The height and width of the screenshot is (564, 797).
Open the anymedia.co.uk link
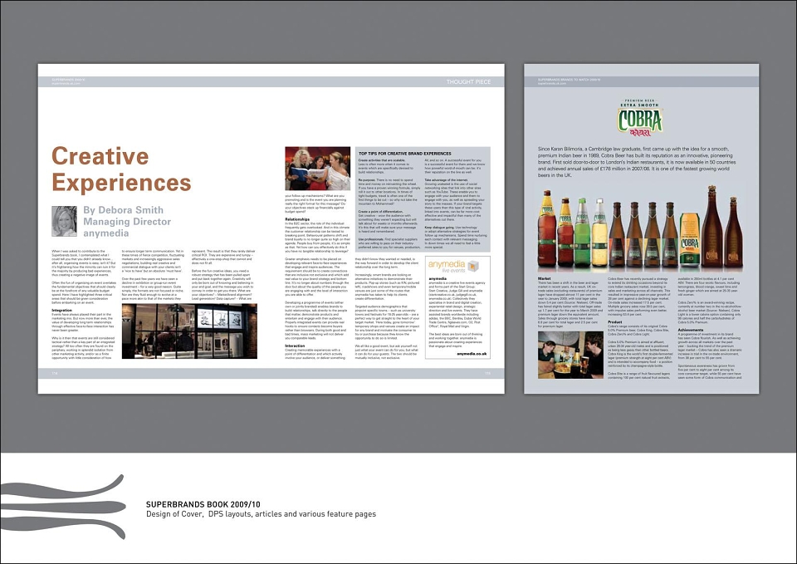click(x=472, y=354)
